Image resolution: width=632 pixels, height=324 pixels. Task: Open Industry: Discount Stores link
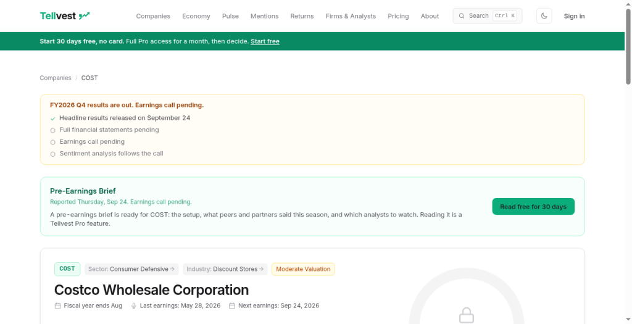(225, 269)
